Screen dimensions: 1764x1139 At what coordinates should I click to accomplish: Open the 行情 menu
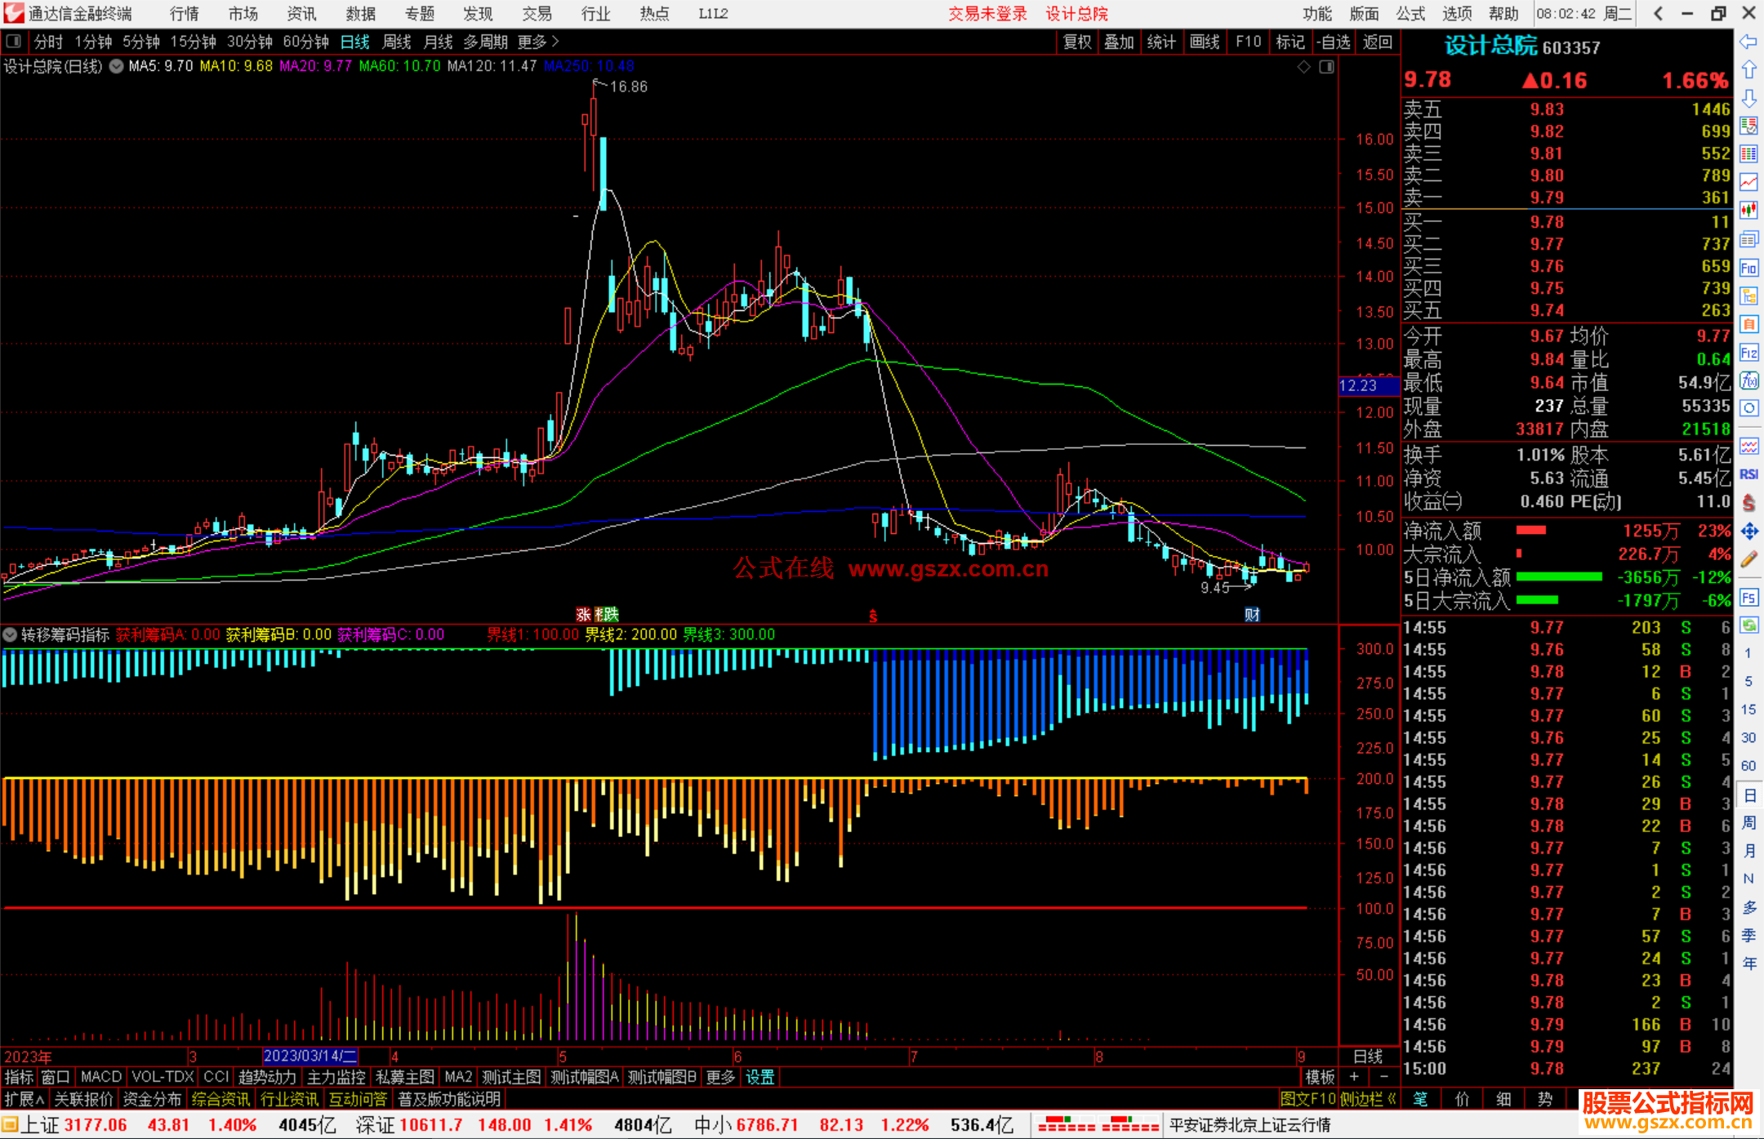tap(185, 14)
